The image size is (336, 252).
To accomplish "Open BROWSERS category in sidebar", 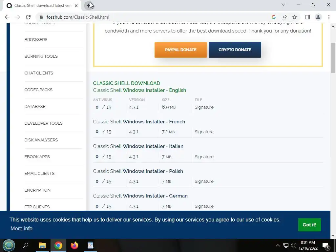I will coord(36,40).
